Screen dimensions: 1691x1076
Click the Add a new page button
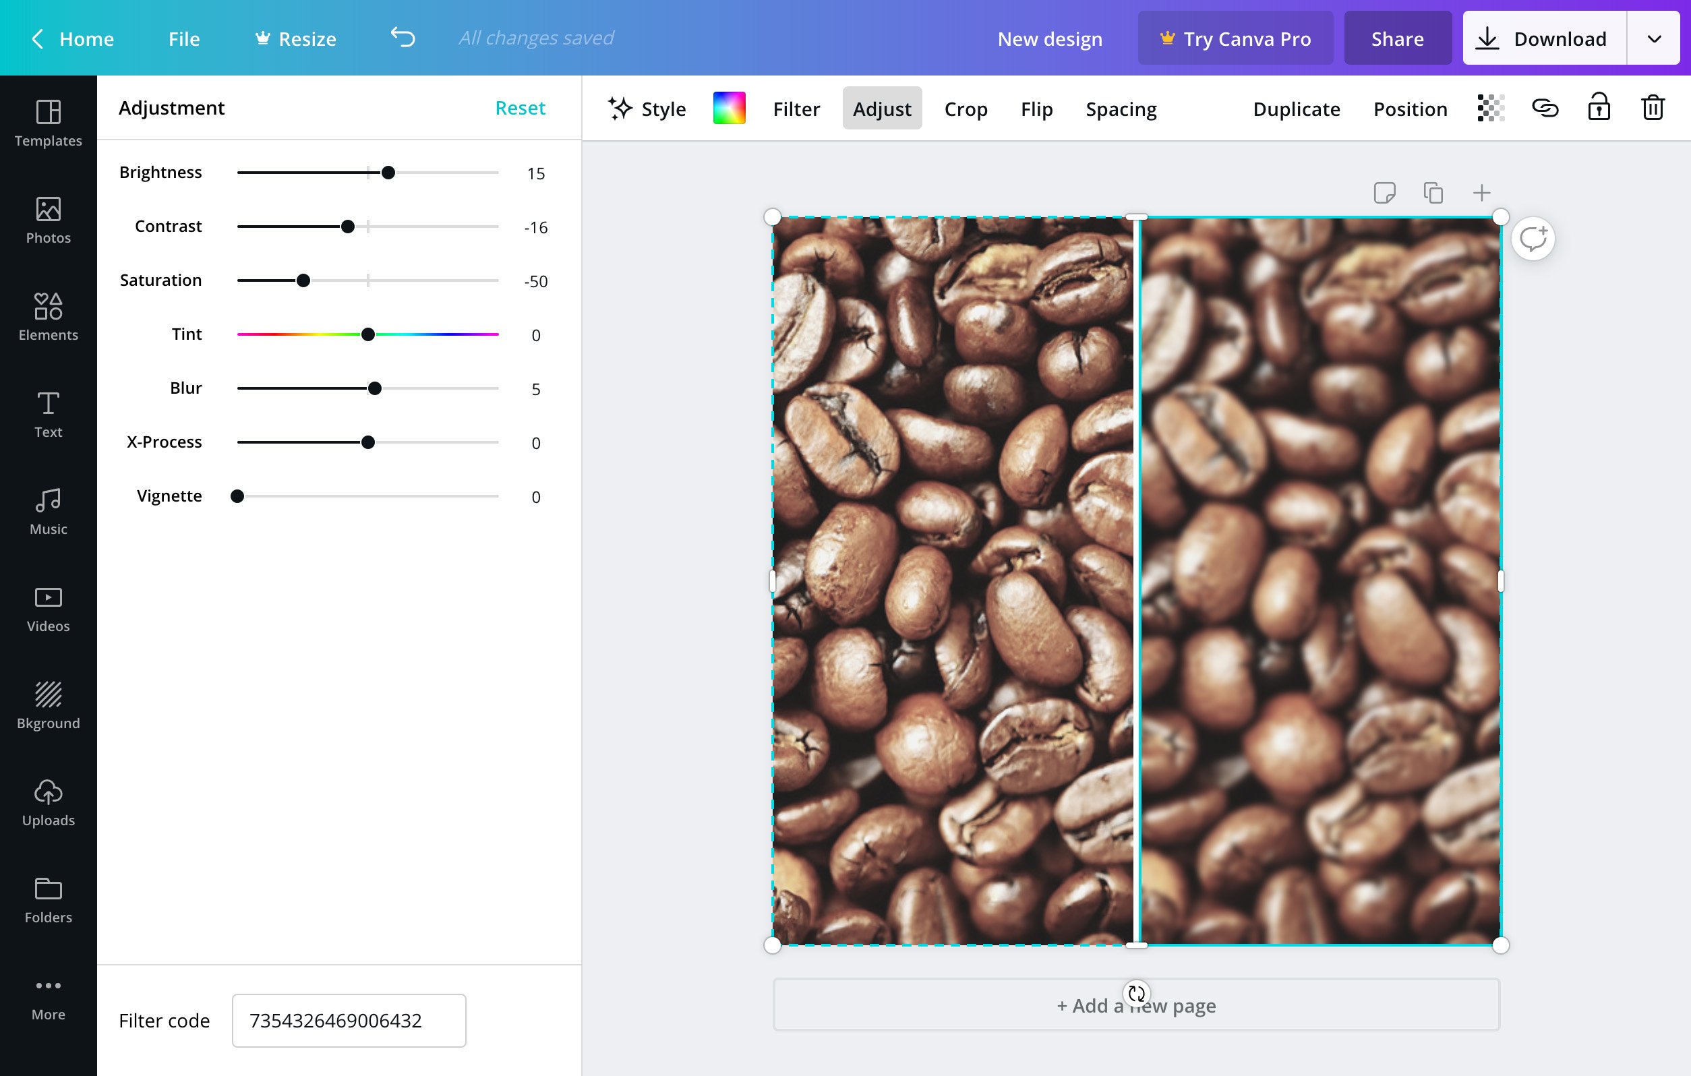tap(1136, 1005)
